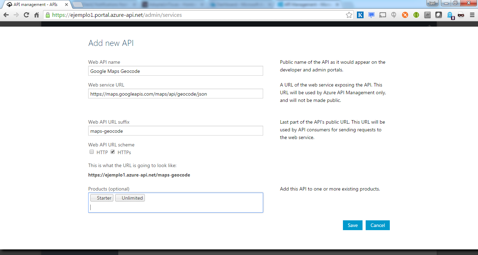The width and height of the screenshot is (478, 255).
Task: Open the Chrome menu via hamburger icon
Action: point(472,15)
